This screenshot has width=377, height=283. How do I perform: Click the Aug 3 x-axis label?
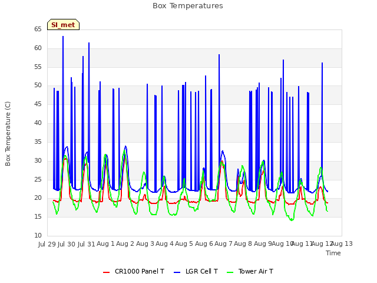(145, 244)
